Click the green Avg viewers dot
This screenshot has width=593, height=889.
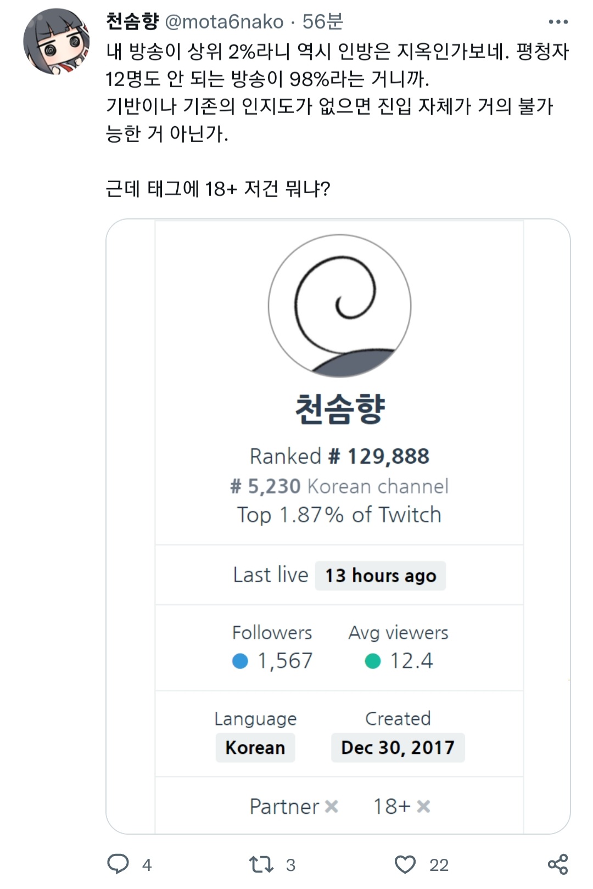373,661
